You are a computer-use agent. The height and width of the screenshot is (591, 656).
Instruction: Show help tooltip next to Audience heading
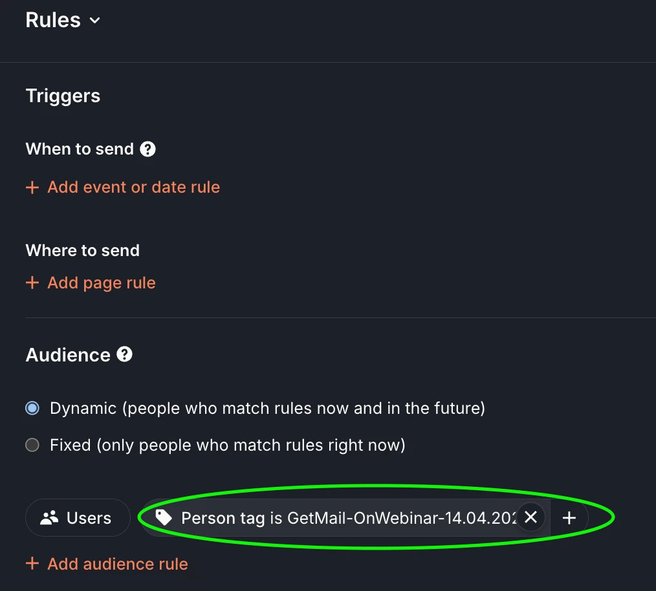124,354
